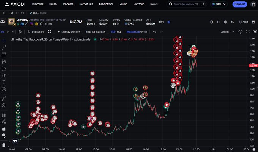
Task: Select the XABCD pattern tool
Action: click(4, 61)
